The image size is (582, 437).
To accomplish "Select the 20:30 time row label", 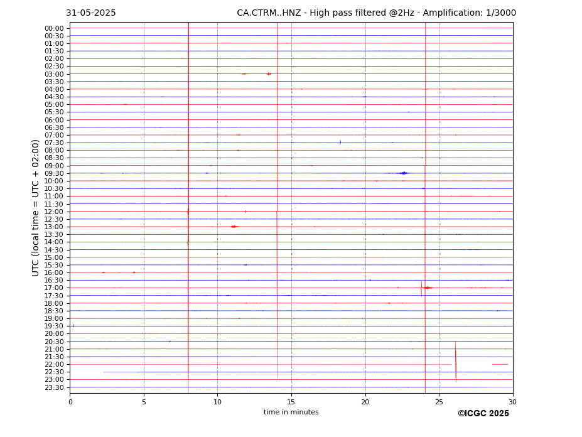I will [x=54, y=342].
